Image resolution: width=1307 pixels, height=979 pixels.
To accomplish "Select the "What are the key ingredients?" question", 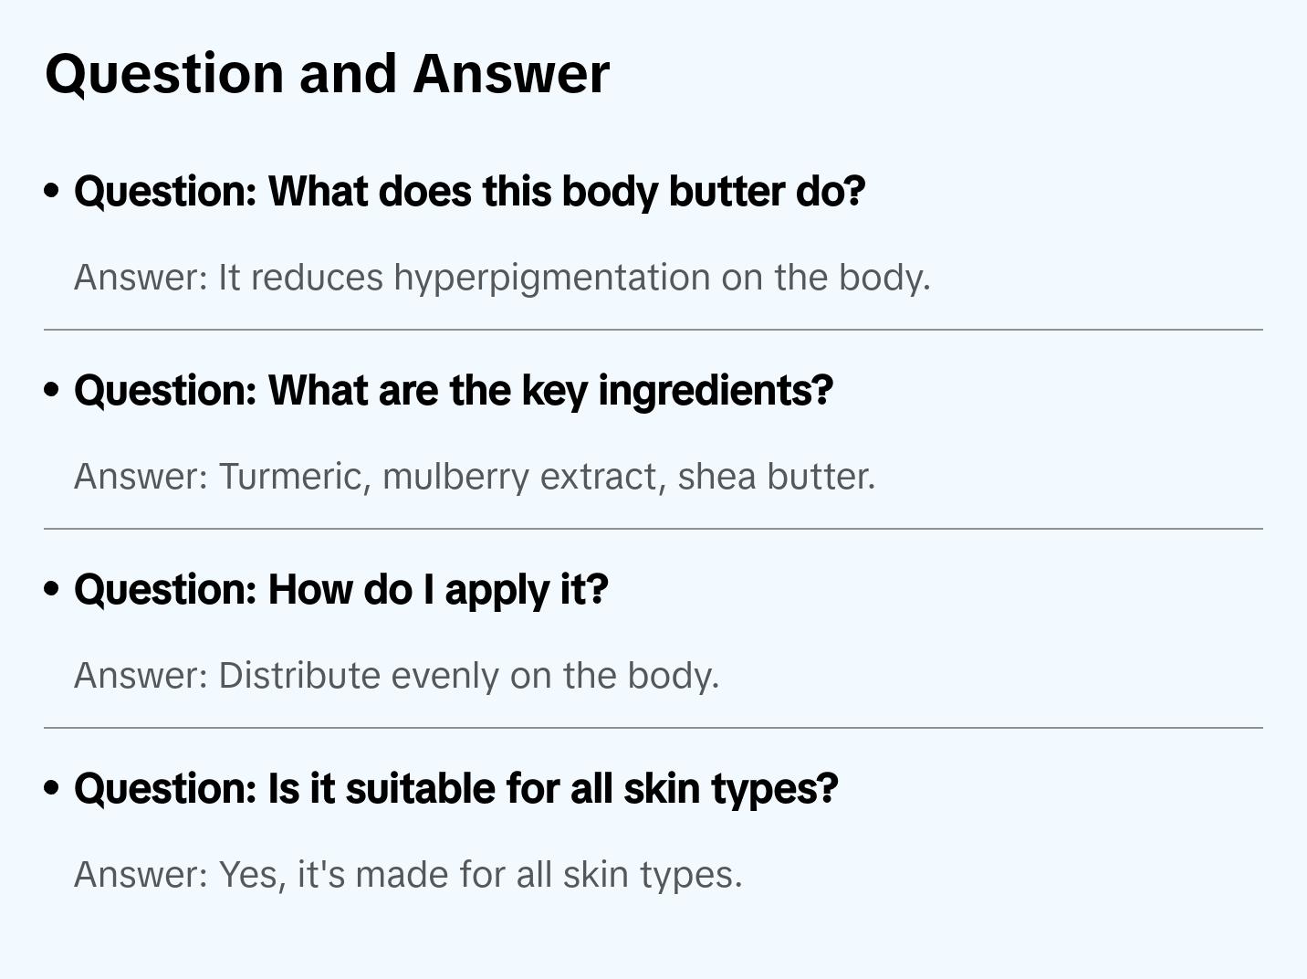I will point(454,391).
